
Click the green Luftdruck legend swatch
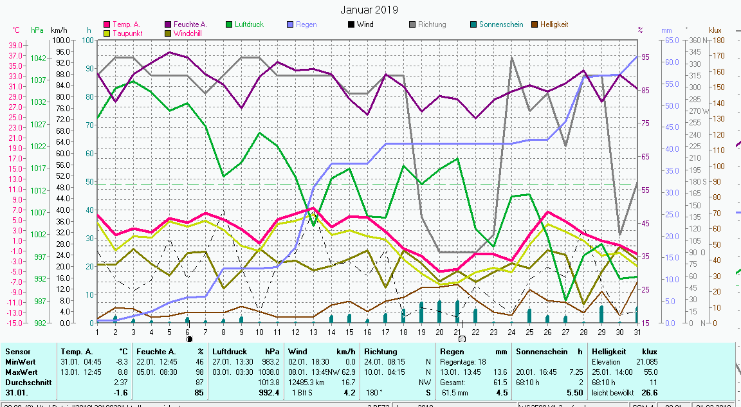pos(229,24)
